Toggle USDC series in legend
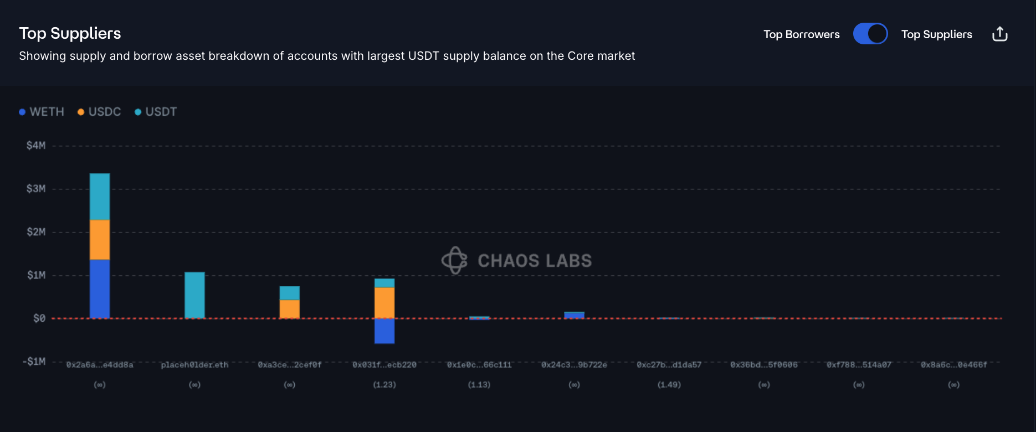The image size is (1036, 432). pos(100,112)
